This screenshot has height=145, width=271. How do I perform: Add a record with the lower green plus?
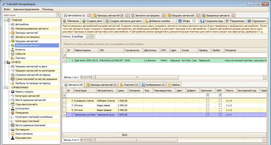pyautogui.click(x=81, y=139)
